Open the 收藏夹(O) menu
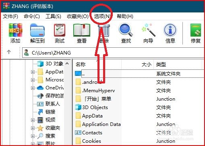The height and width of the screenshot is (146, 205). pyautogui.click(x=78, y=16)
